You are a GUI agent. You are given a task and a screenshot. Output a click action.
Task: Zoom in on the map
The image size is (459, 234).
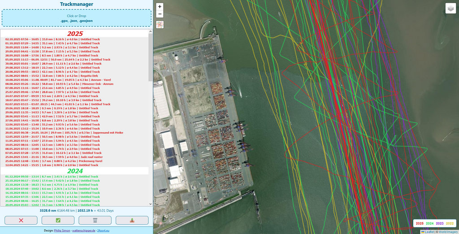[x=160, y=6]
